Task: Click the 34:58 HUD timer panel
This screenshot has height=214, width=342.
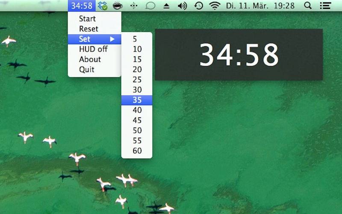Action: (x=239, y=55)
